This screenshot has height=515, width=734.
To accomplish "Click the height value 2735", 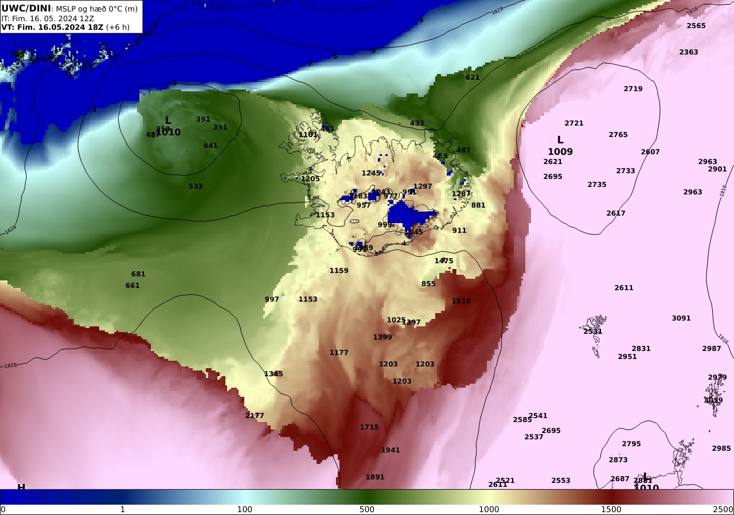I will [x=597, y=185].
